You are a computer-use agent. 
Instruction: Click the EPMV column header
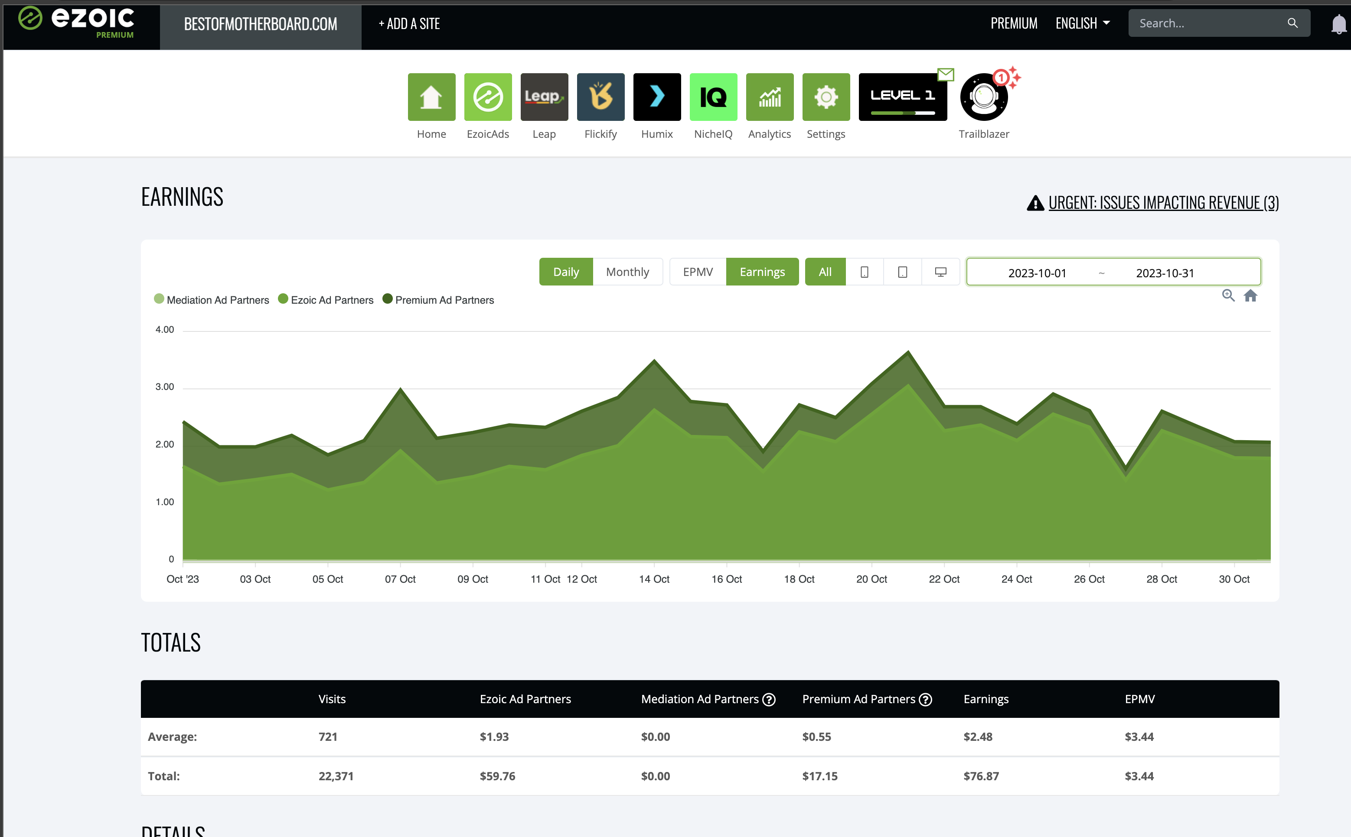(x=1139, y=699)
